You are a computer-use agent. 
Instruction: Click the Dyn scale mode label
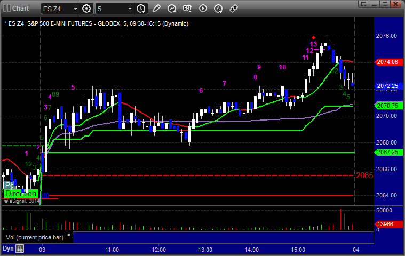[x=8, y=249]
